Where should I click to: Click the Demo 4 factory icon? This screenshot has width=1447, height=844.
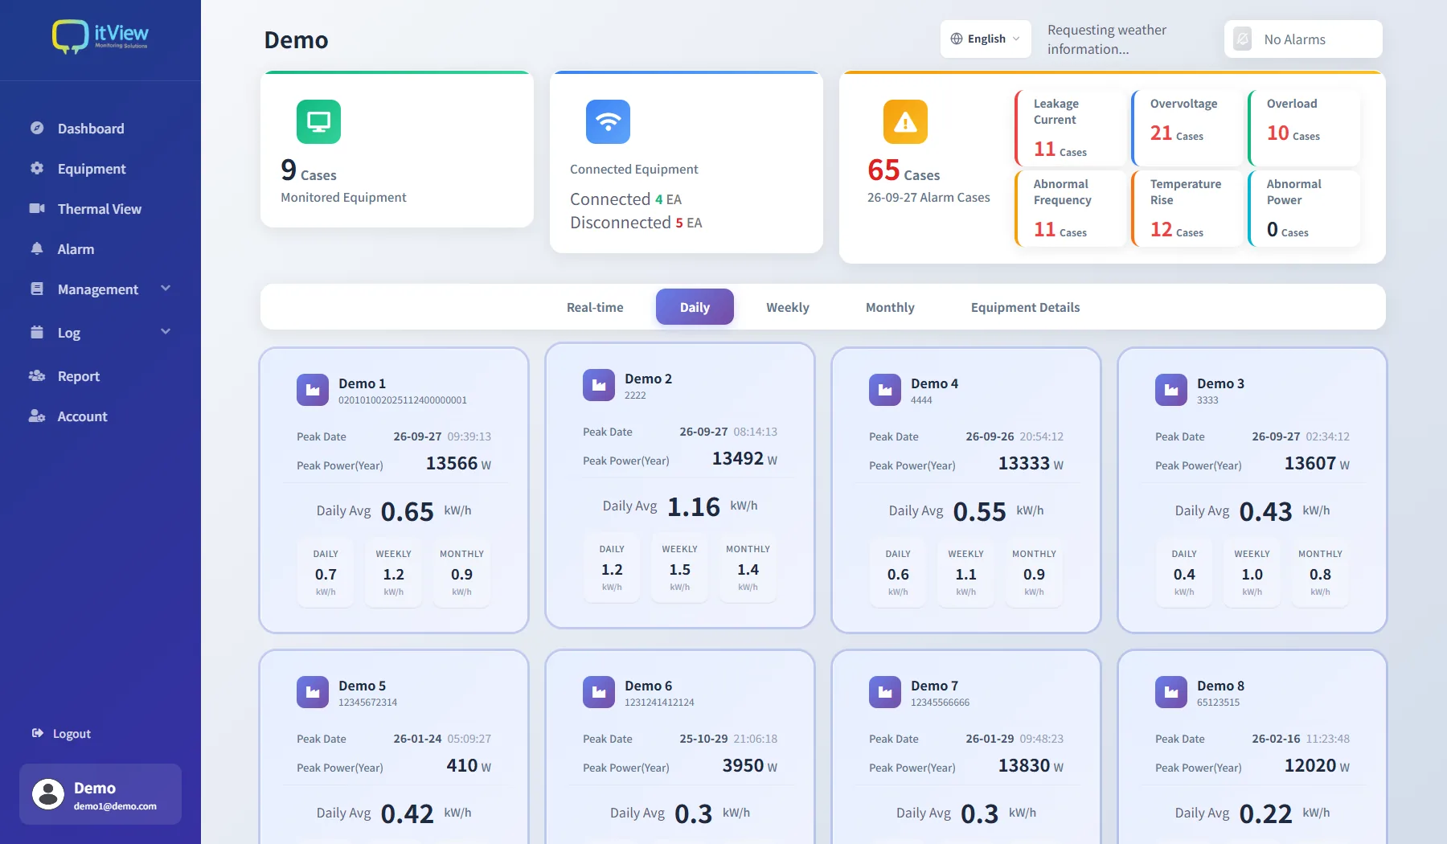[x=885, y=390]
